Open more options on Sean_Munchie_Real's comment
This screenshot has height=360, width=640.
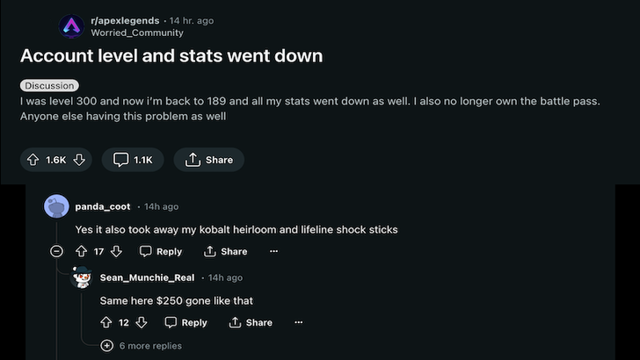tap(299, 322)
